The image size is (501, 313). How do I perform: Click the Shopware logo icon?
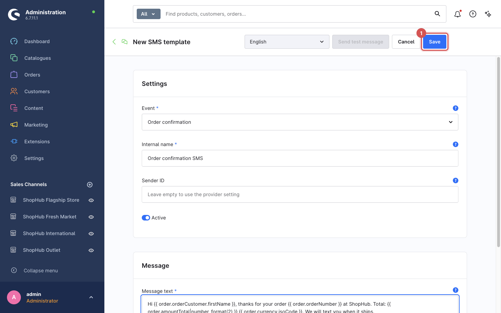coord(14,14)
